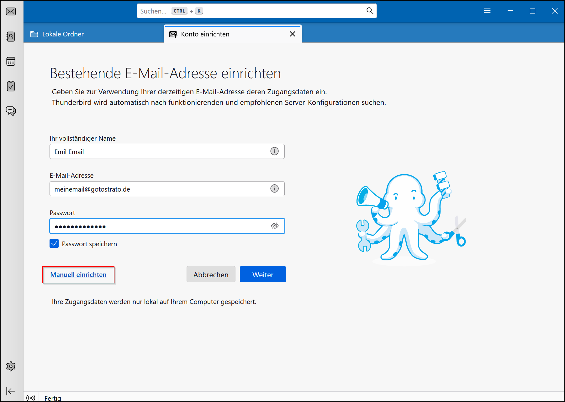This screenshot has width=565, height=402.
Task: Uncheck the Passwort speichern checkbox
Action: click(54, 244)
